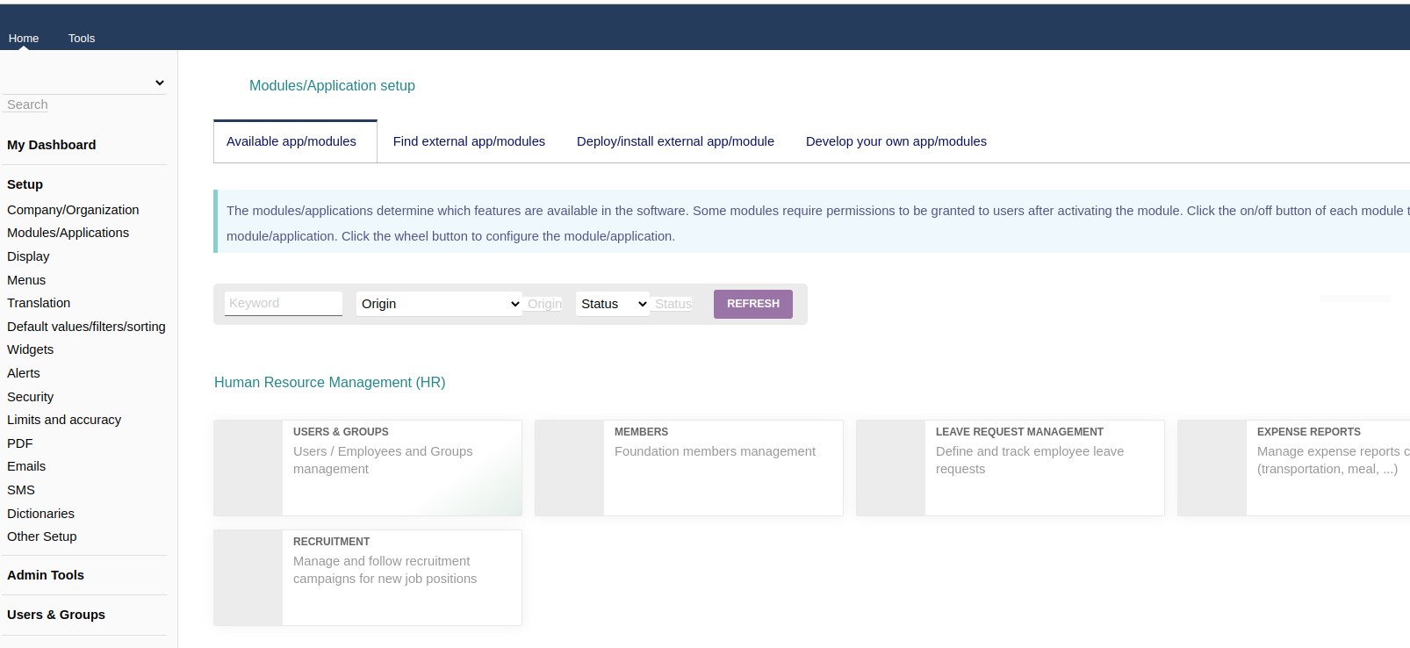This screenshot has width=1410, height=648.
Task: Click the Members module tile image
Action: pos(570,468)
